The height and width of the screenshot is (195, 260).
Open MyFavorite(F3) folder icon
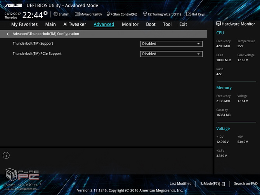[x=77, y=14]
